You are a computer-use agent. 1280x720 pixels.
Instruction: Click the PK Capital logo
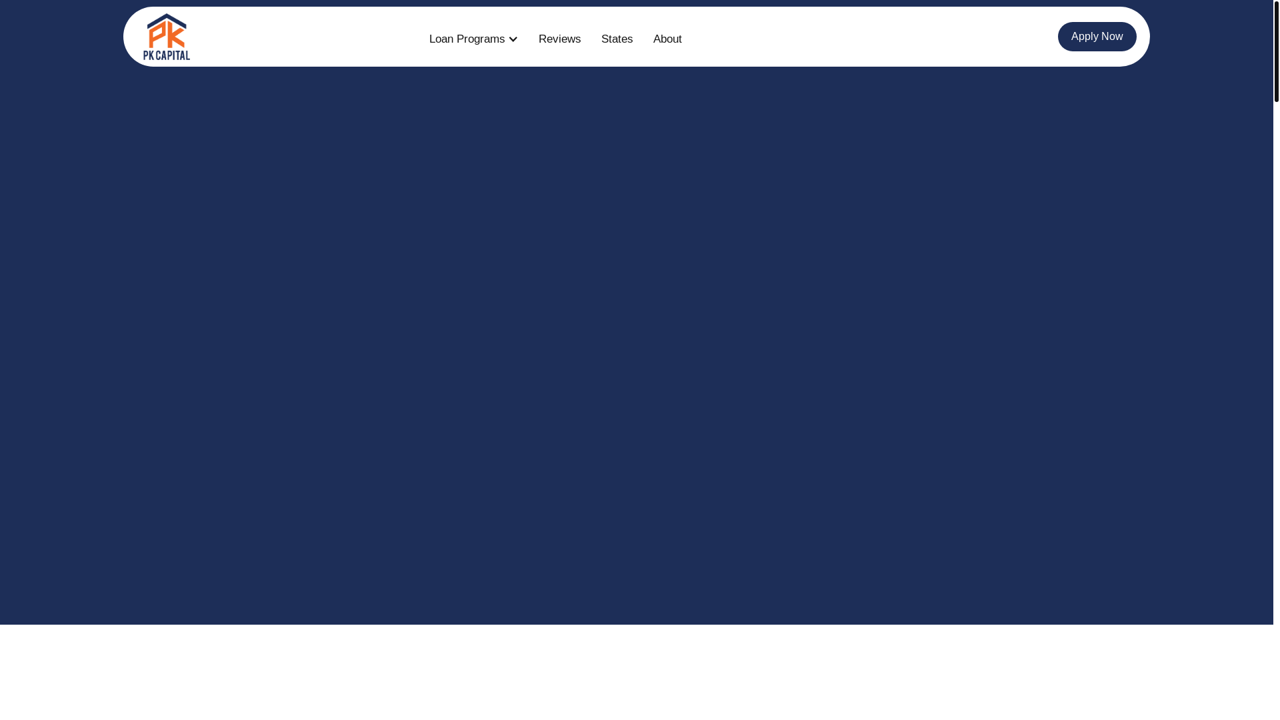[167, 37]
